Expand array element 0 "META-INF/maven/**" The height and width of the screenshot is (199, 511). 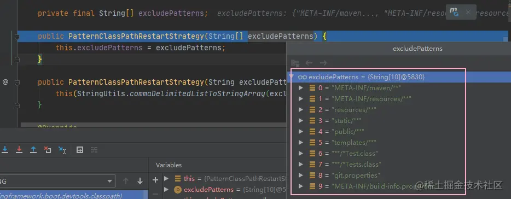[301, 88]
